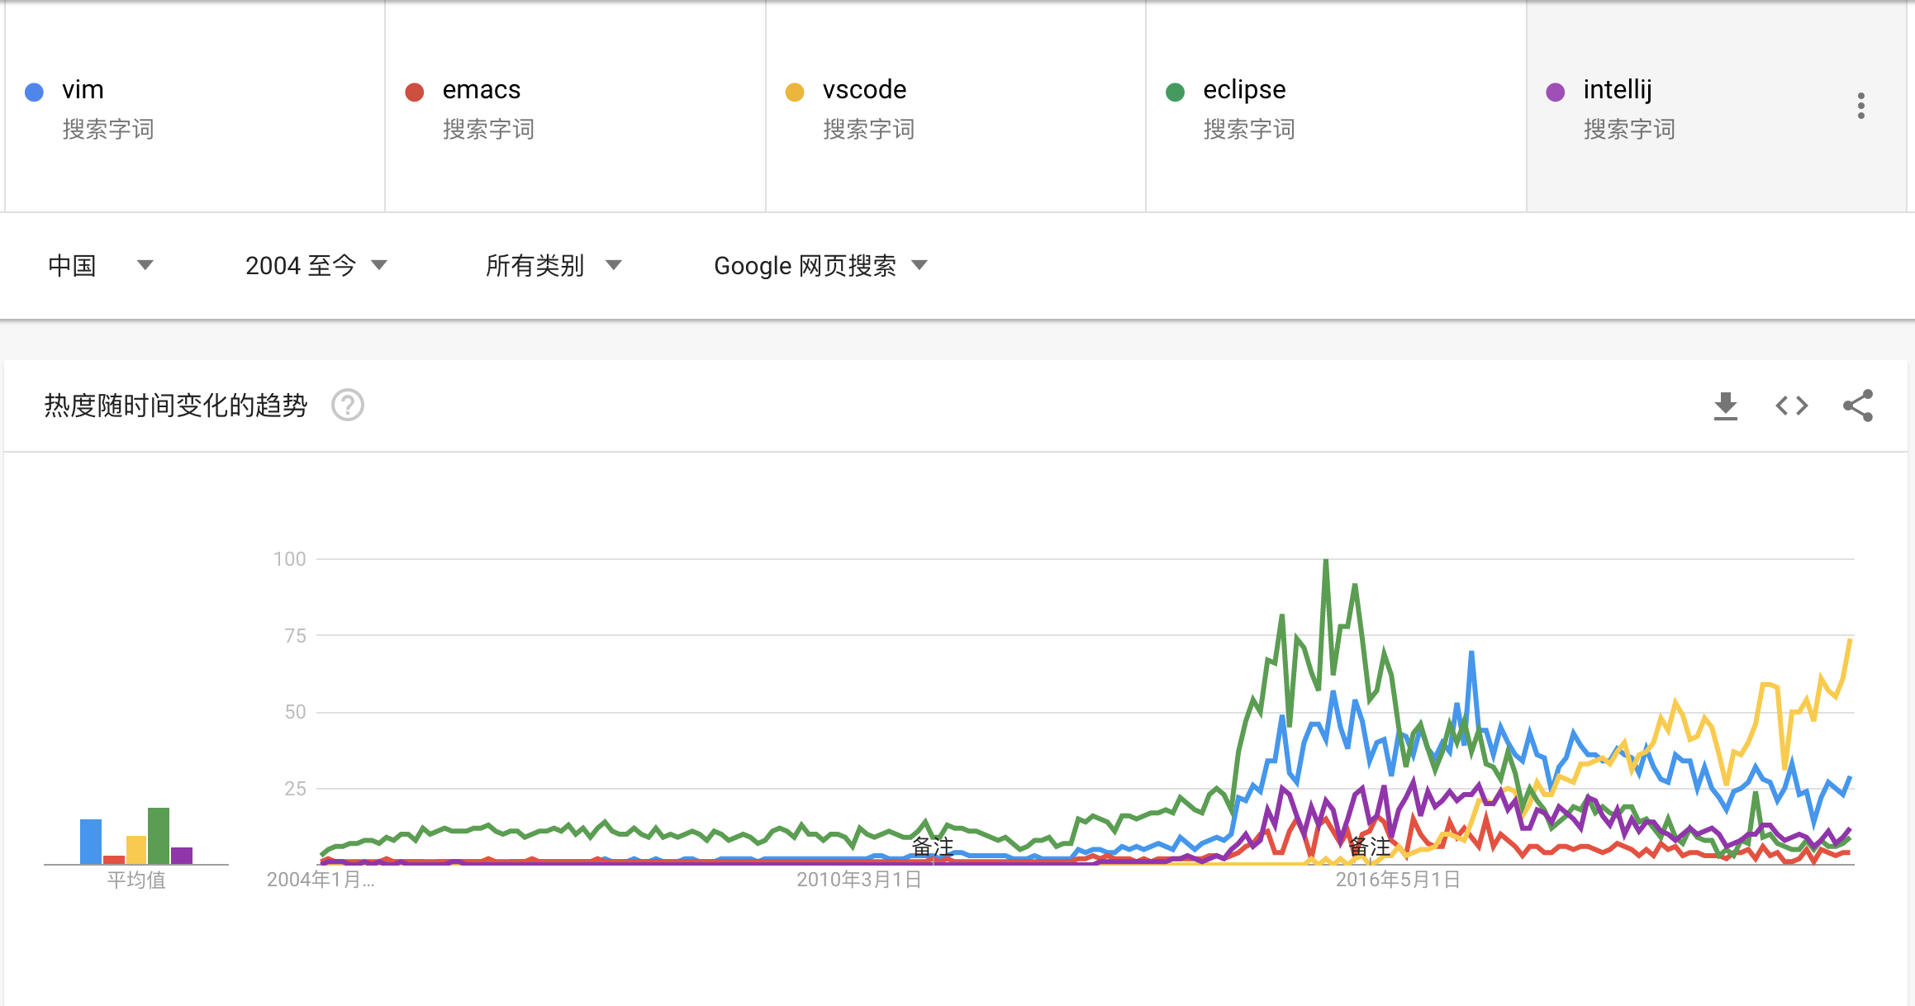
Task: Expand the 中国 region dropdown
Action: (x=101, y=265)
